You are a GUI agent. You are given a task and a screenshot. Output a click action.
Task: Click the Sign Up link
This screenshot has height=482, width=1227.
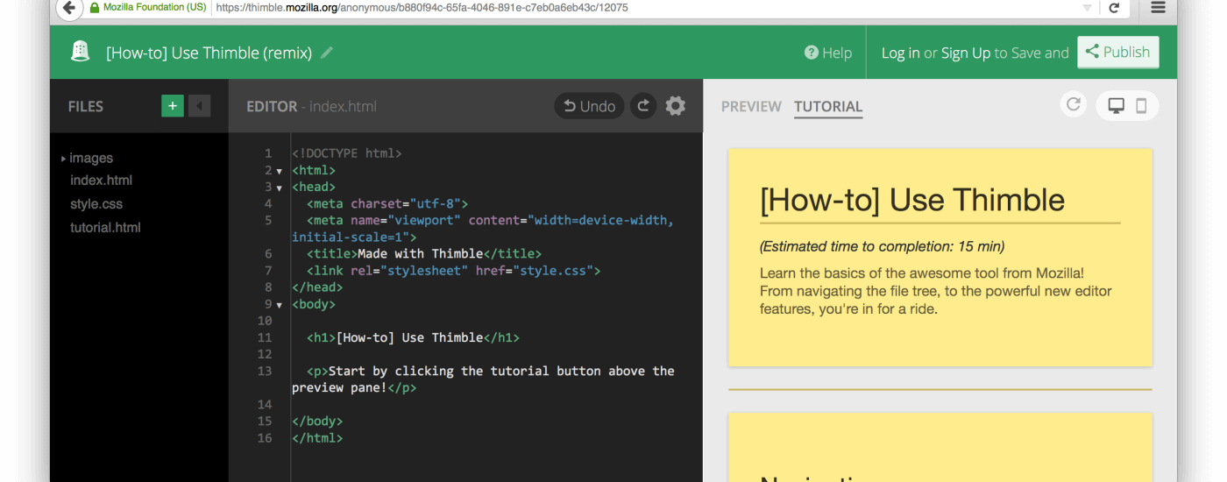coord(966,53)
